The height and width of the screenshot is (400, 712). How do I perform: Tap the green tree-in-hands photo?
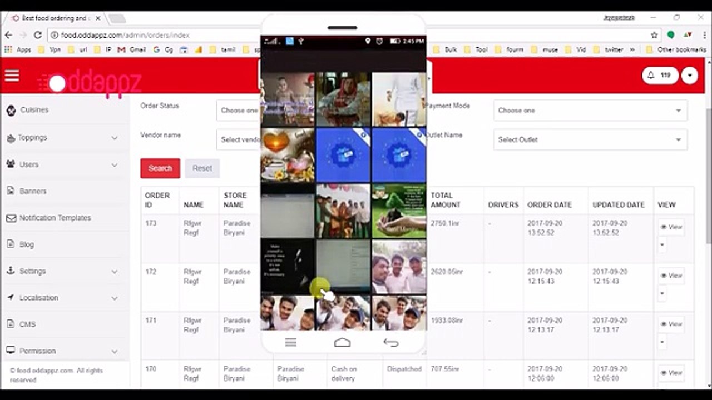click(399, 211)
